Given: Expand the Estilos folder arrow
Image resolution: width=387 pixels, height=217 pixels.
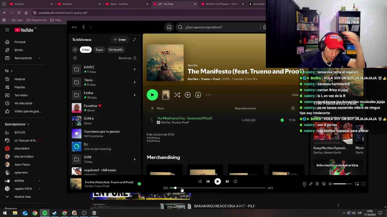Looking at the screenshot, I should pos(135,95).
